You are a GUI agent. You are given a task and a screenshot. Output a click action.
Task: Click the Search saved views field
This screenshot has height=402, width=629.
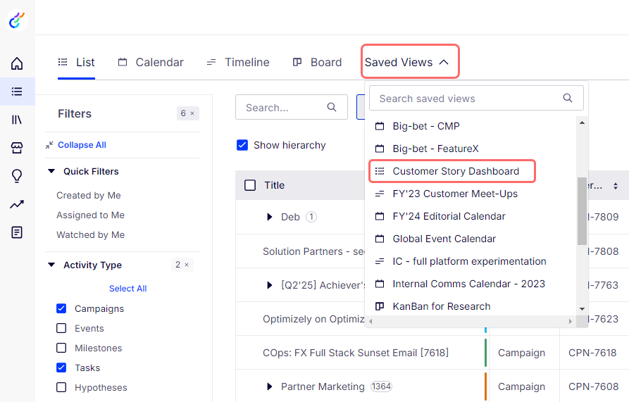coord(476,98)
